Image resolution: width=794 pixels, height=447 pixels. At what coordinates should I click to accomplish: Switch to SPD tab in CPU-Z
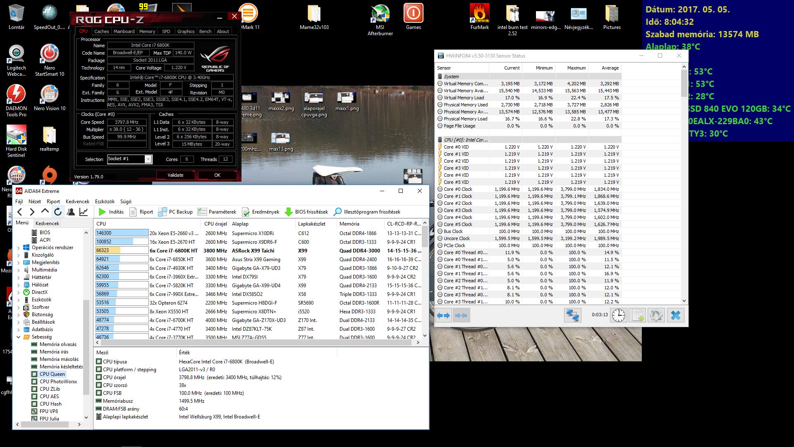166,31
